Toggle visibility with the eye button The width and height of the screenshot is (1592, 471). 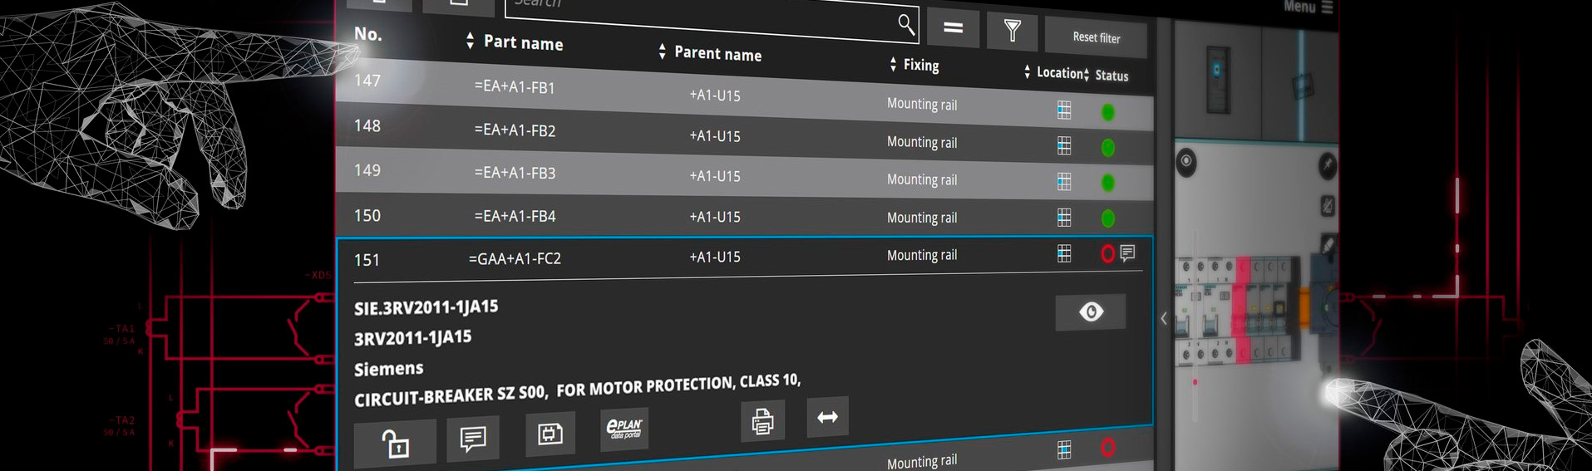1091,312
